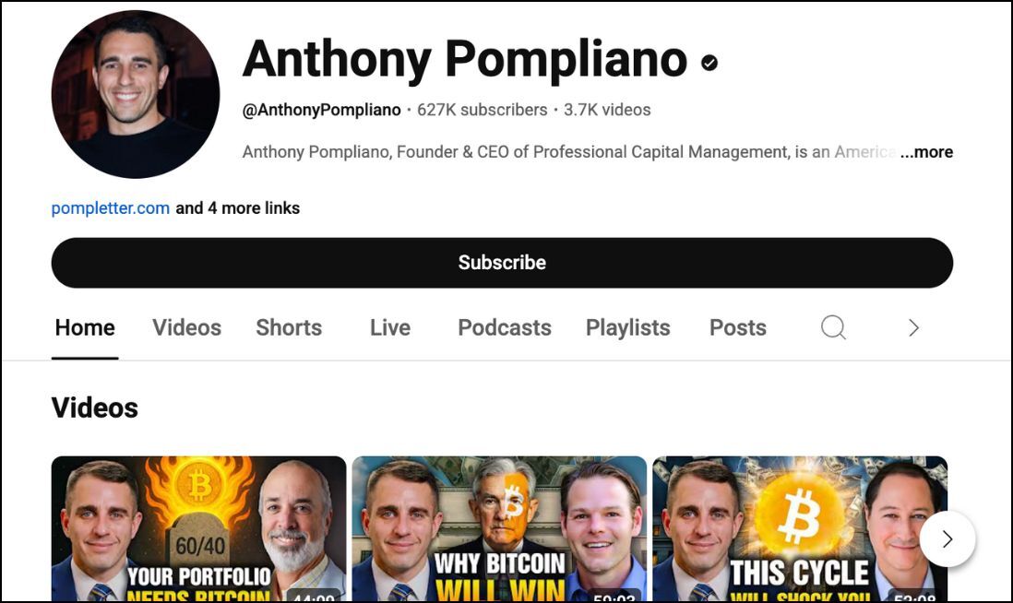Go to the Live tab
Screen dimensions: 1013x603
pyautogui.click(x=390, y=327)
